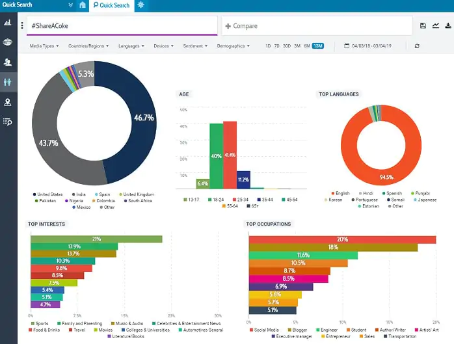Click the Compare button
Screen dimensions: 454x344
point(241,26)
